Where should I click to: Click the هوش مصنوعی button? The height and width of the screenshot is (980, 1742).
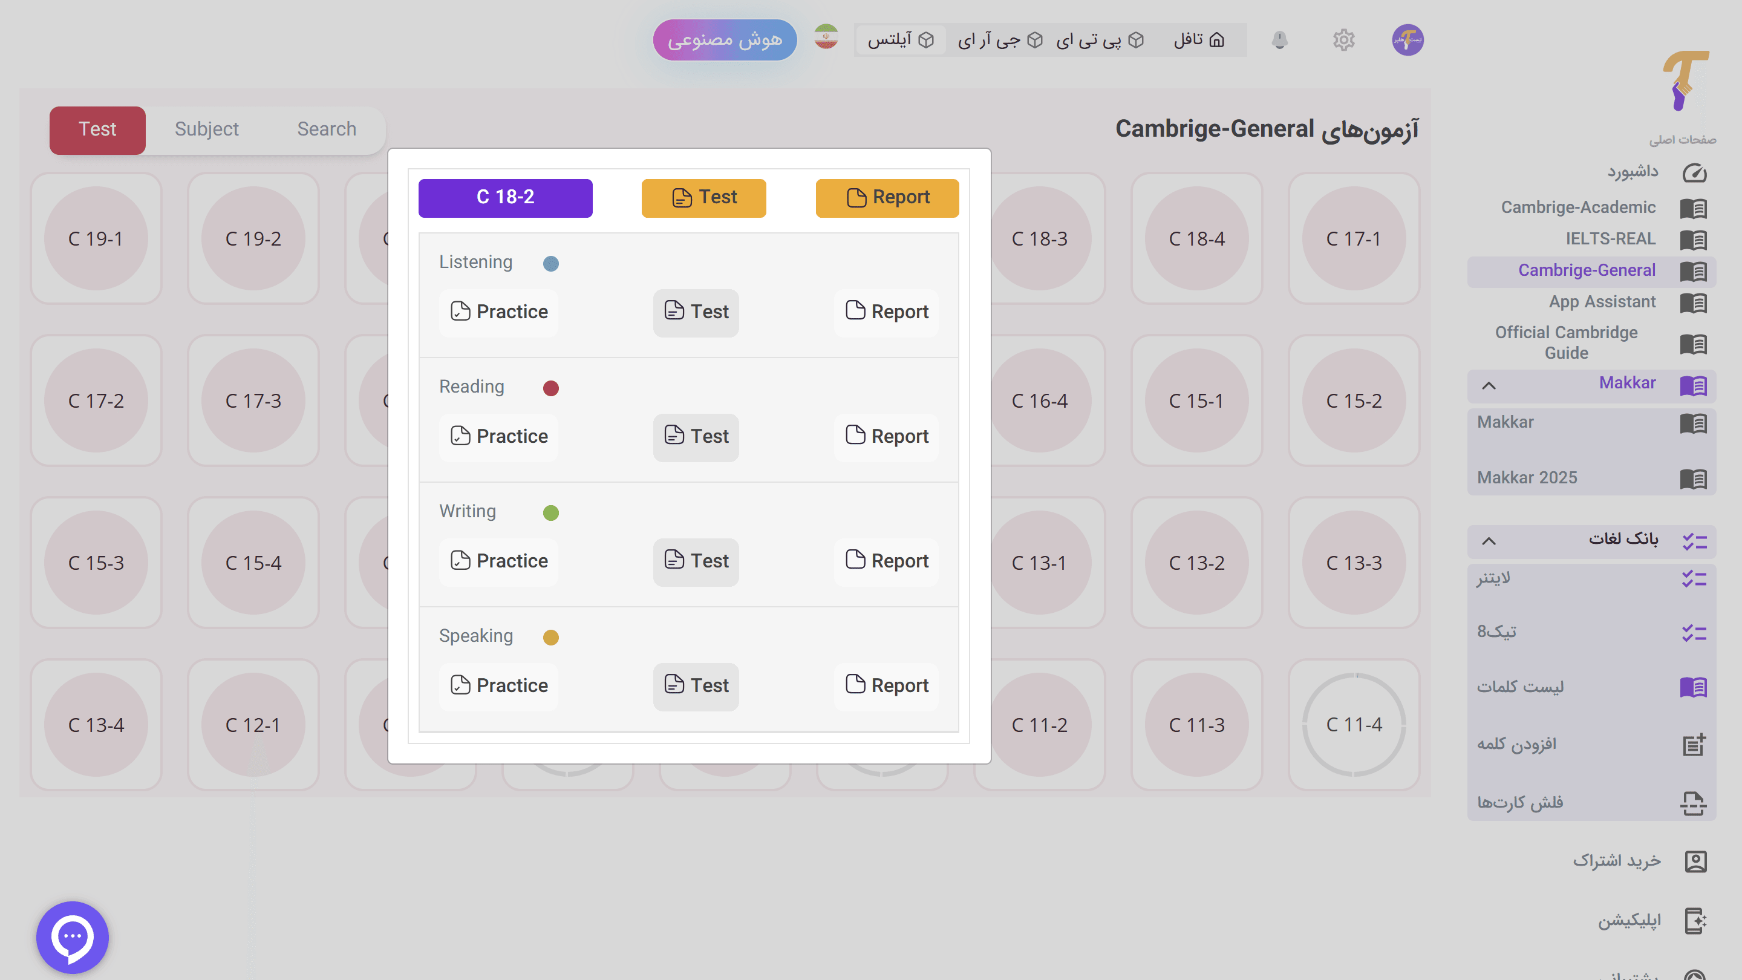tap(724, 40)
